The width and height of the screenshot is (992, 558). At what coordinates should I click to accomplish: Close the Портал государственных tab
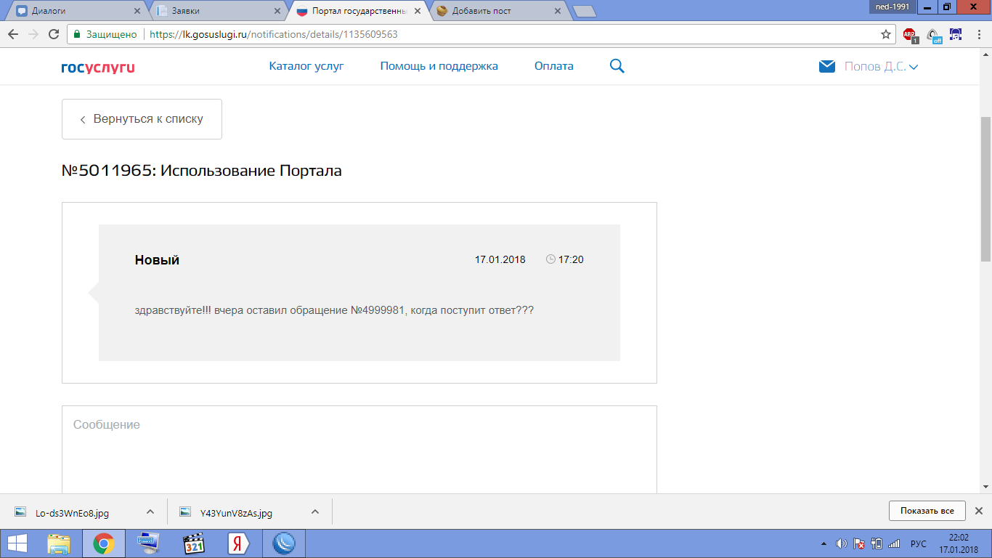(x=417, y=11)
